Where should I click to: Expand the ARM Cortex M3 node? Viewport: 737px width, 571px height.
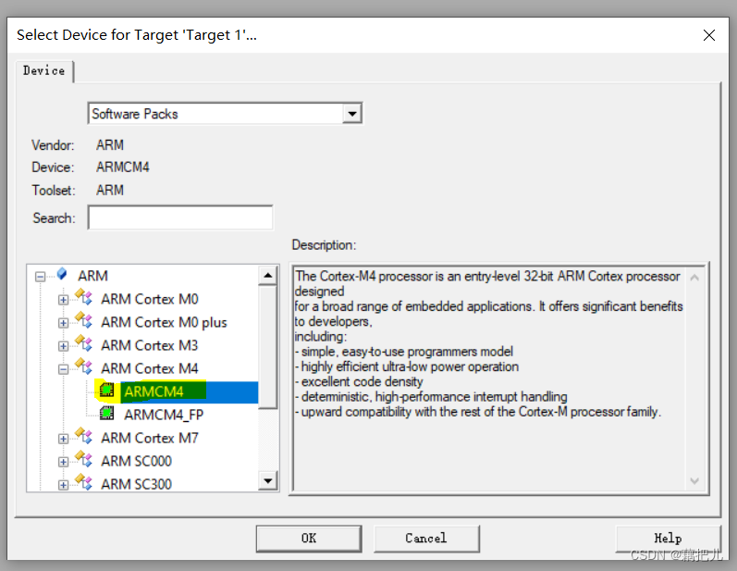pos(63,346)
